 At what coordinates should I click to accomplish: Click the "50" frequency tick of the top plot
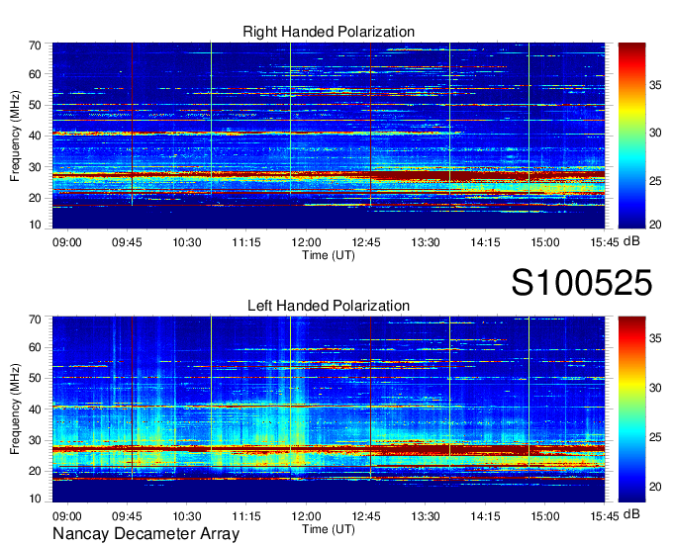pos(35,105)
